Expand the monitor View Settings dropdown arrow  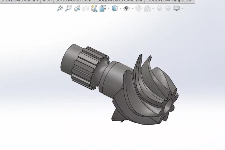click(x=182, y=8)
